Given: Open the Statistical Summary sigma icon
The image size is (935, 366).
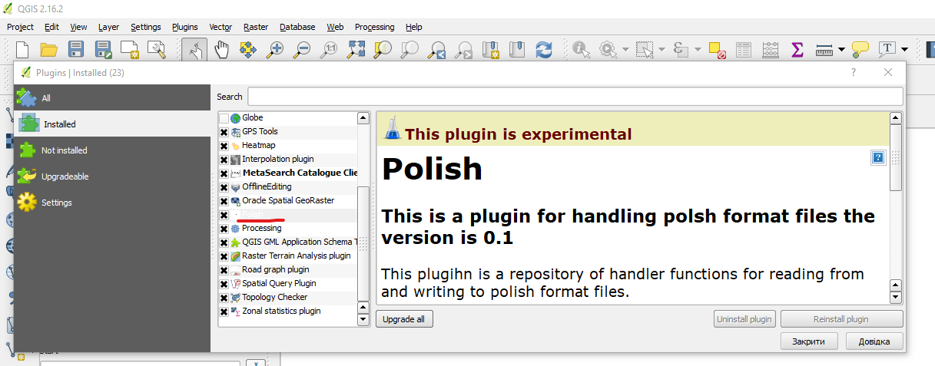Looking at the screenshot, I should click(x=797, y=50).
